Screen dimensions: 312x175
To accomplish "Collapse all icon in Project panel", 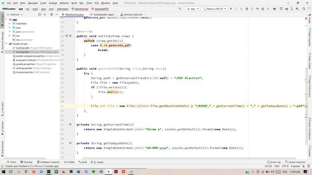I will (45, 15).
